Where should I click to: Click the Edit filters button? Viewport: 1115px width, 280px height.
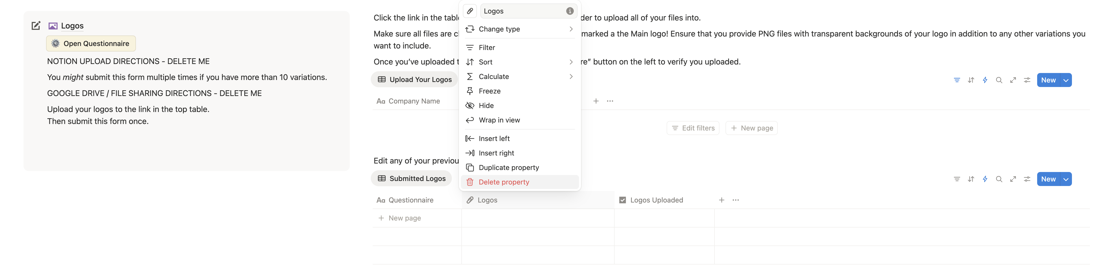coord(692,128)
